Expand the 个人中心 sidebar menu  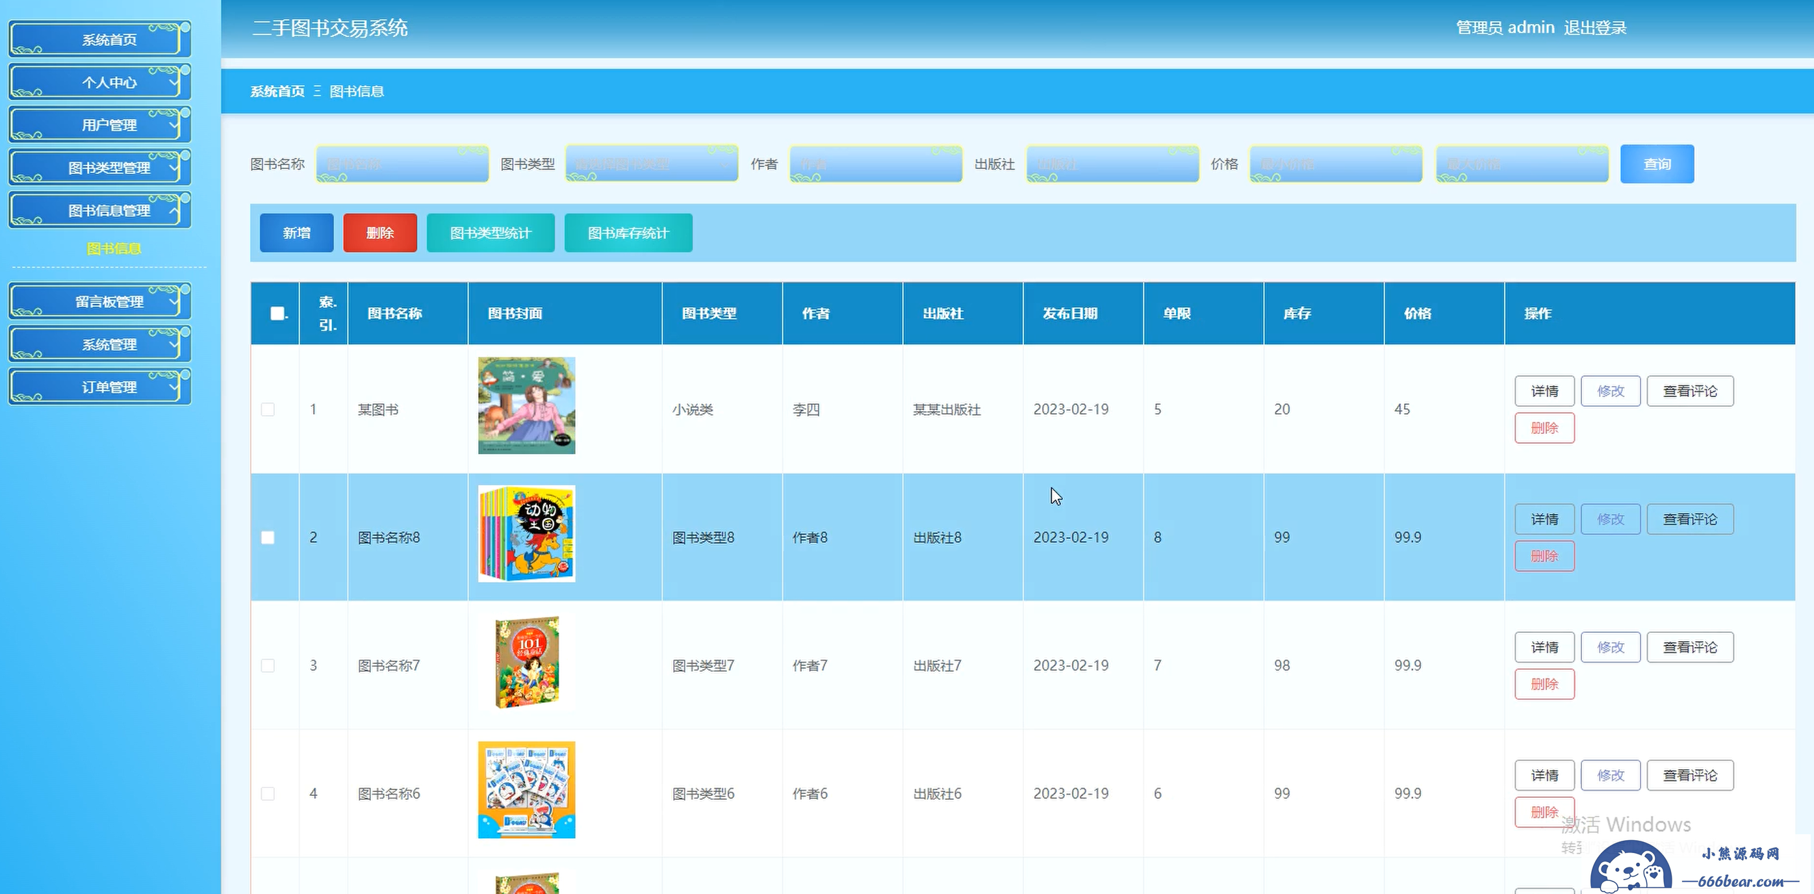tap(100, 83)
